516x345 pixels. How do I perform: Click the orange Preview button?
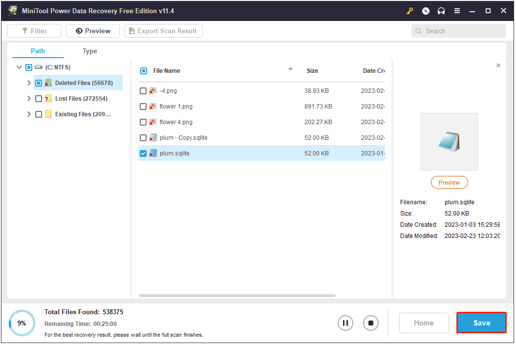pos(449,182)
